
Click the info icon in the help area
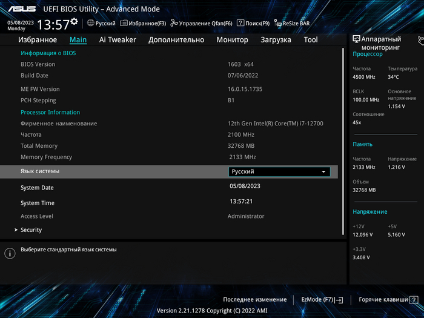point(10,253)
